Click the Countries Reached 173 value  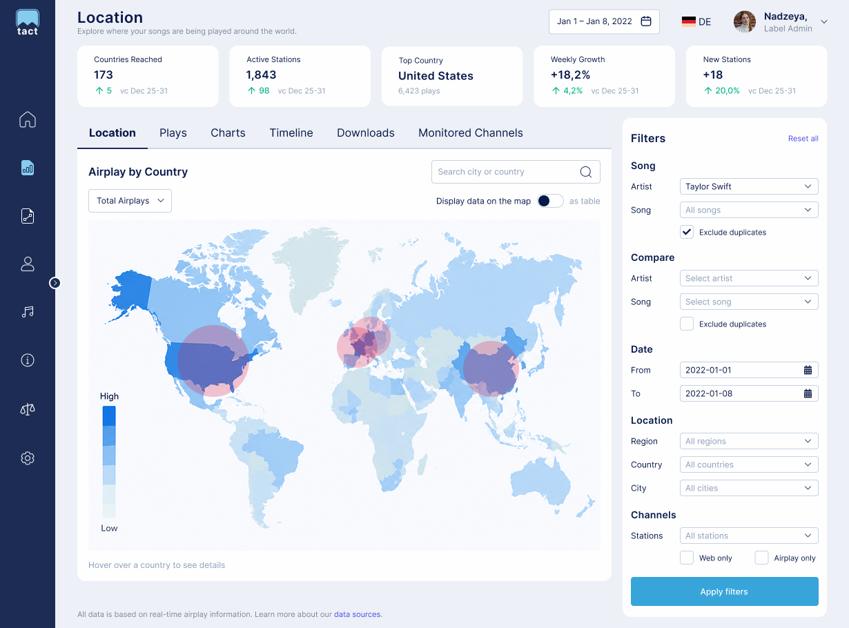click(104, 75)
